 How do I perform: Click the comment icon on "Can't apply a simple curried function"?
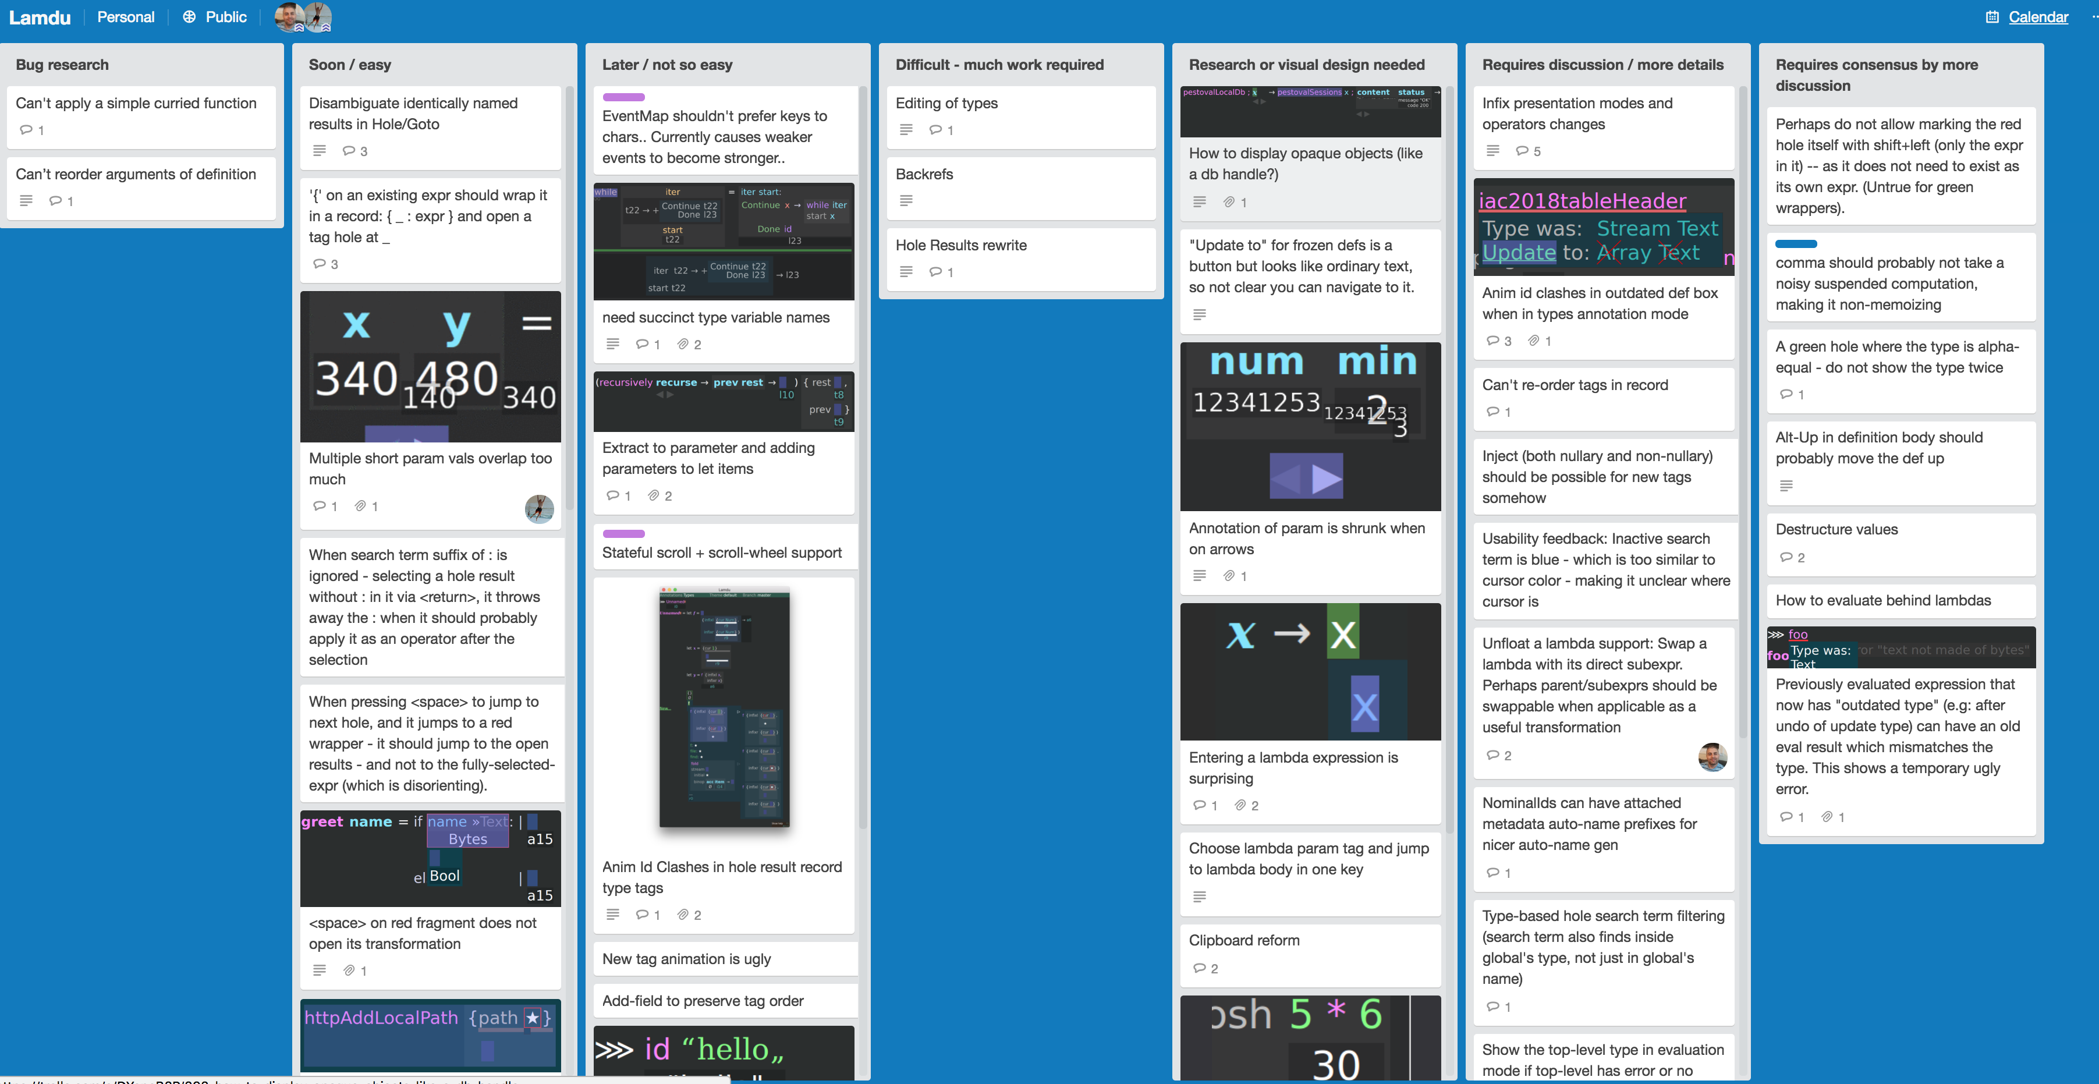click(25, 130)
